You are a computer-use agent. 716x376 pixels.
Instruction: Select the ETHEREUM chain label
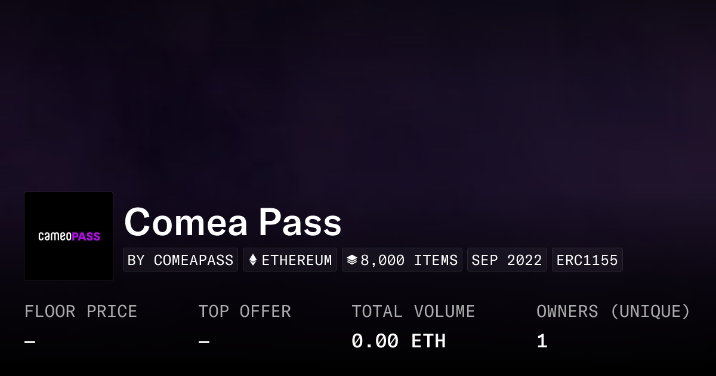click(297, 260)
